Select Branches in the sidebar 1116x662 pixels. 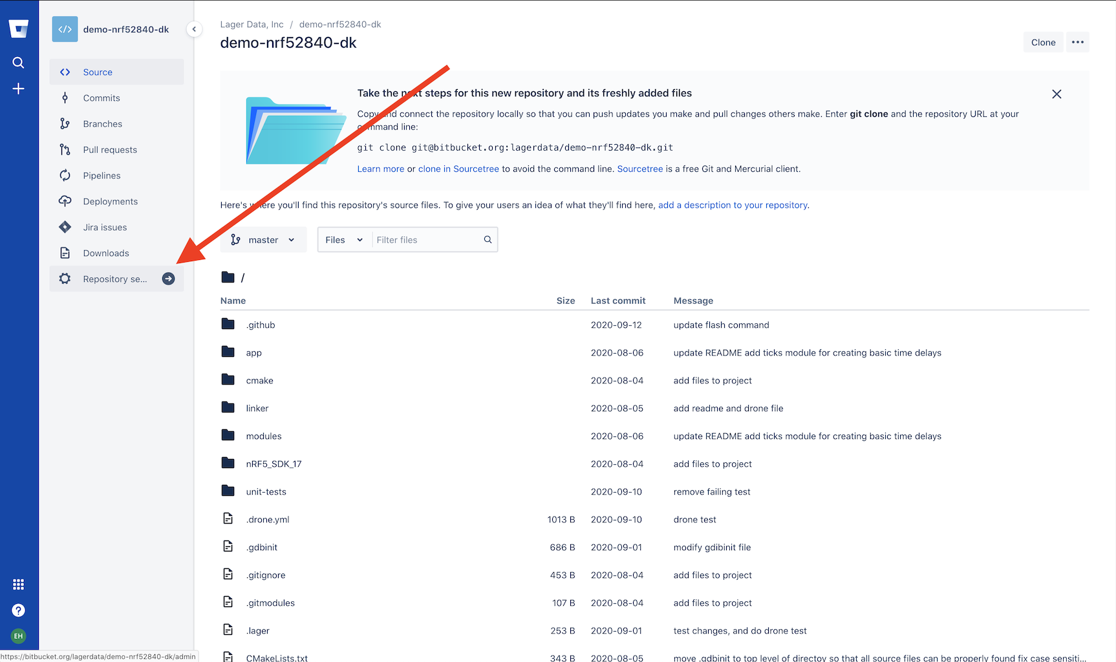click(103, 123)
